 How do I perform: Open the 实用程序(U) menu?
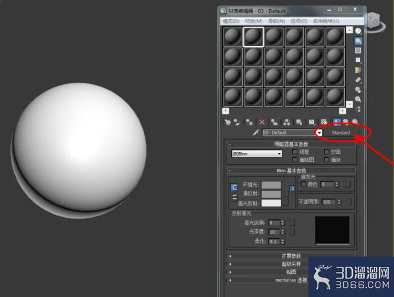pos(326,21)
